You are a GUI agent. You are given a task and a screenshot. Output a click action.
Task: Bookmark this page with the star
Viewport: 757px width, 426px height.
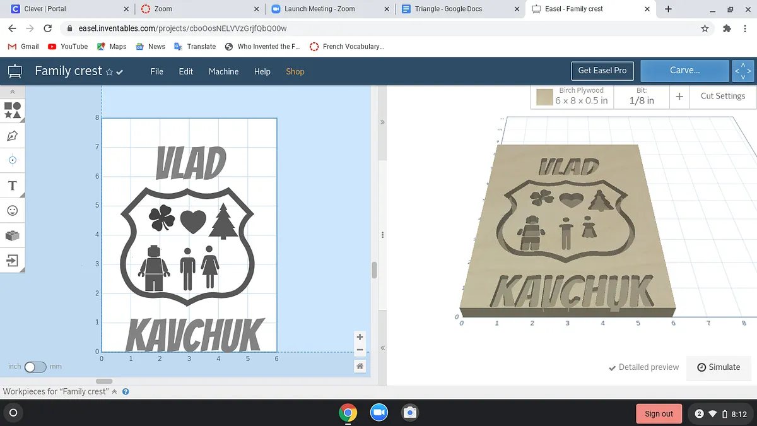point(705,28)
